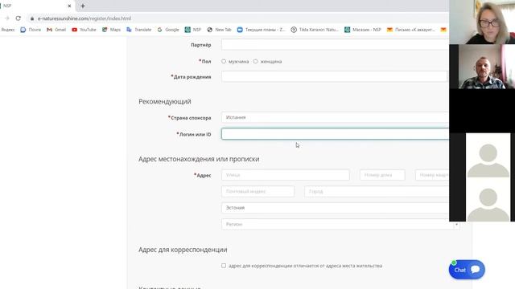Click the Город field
This screenshot has width=515, height=289.
click(x=377, y=191)
